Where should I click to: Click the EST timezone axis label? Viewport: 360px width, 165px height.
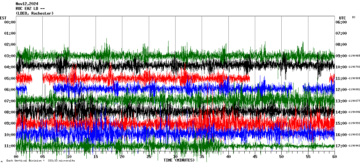[3, 18]
